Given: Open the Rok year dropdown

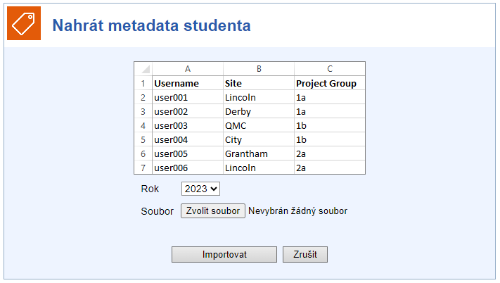Looking at the screenshot, I should coord(200,189).
